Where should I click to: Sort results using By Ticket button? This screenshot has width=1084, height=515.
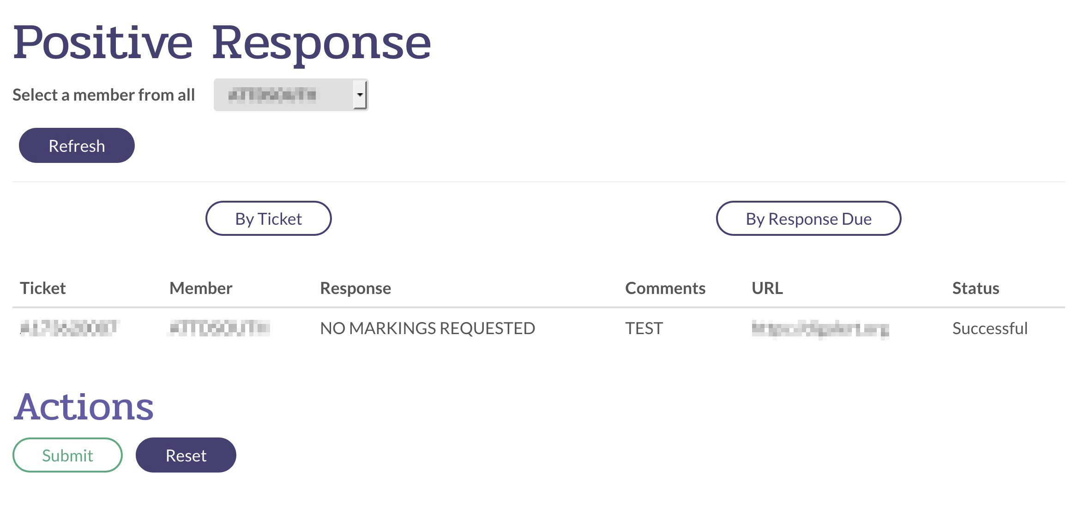268,219
